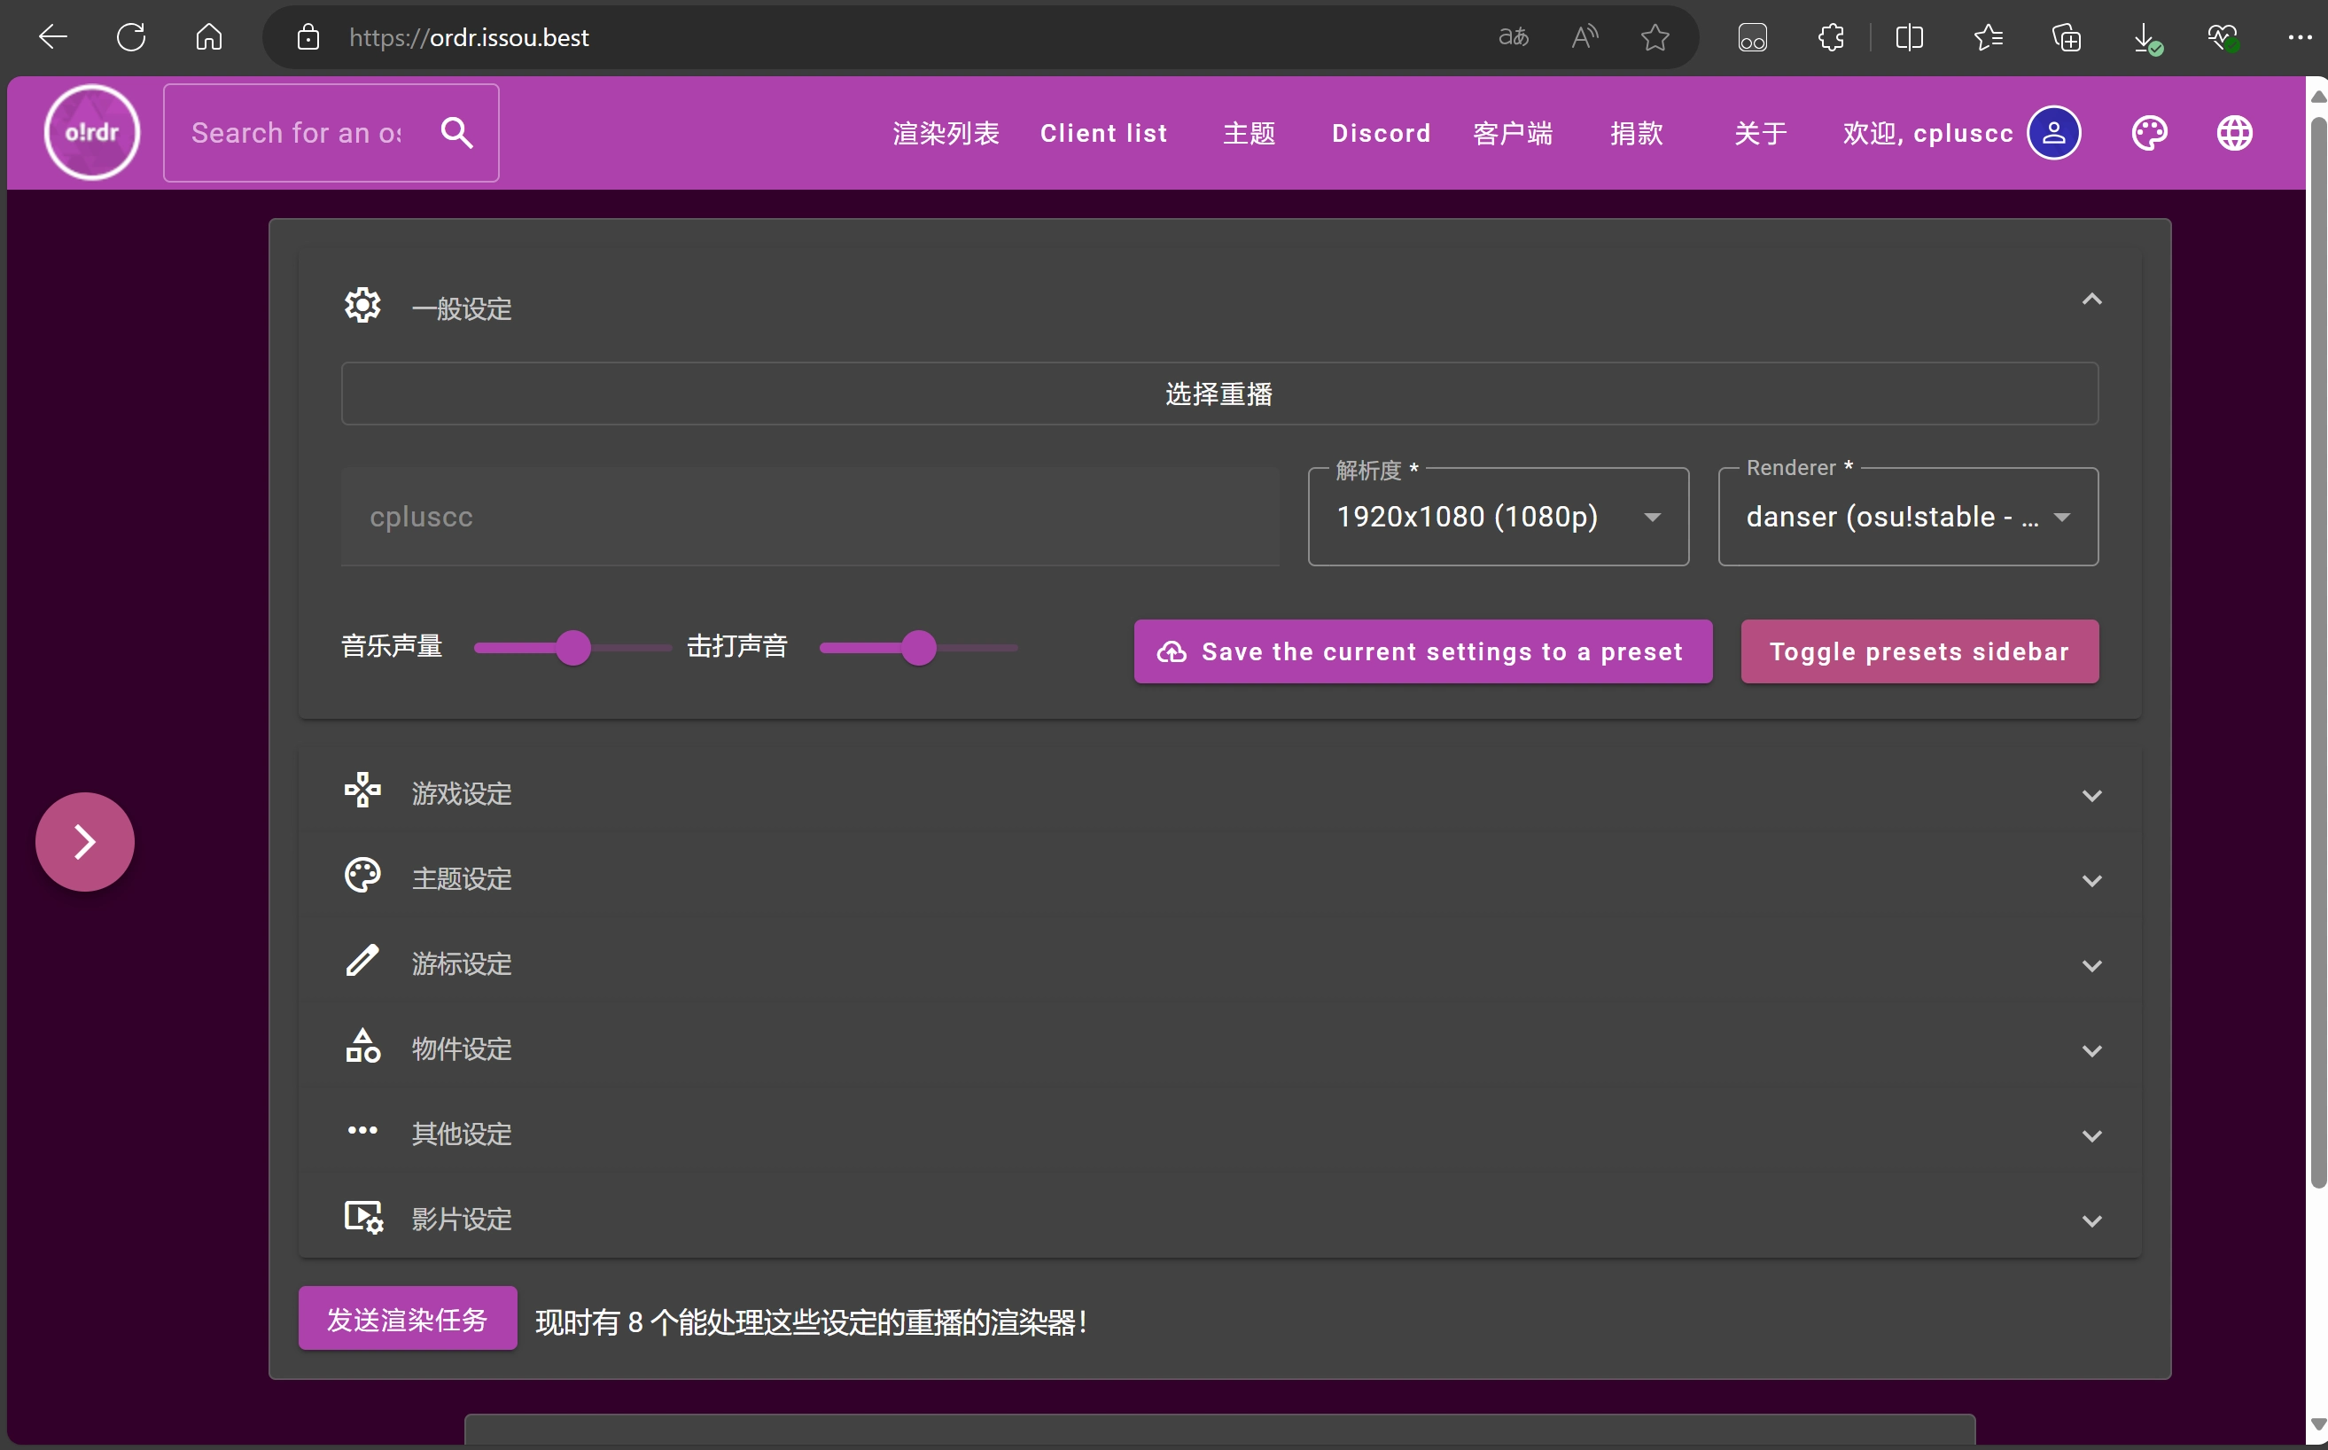Viewport: 2328px width, 1450px height.
Task: Click browser wallet/sidebar icon near extensions
Action: pyautogui.click(x=1752, y=37)
